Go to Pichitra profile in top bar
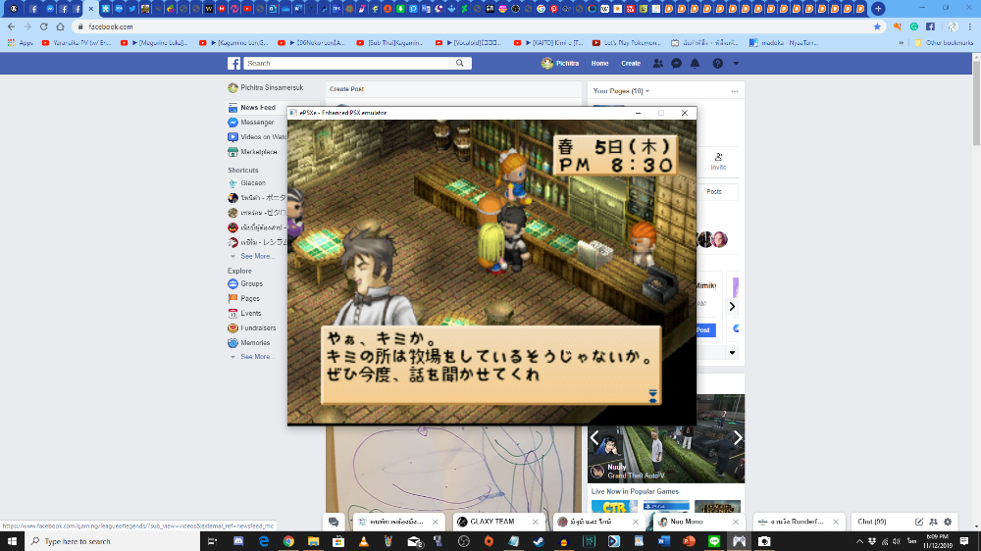This screenshot has height=551, width=981. coord(560,63)
